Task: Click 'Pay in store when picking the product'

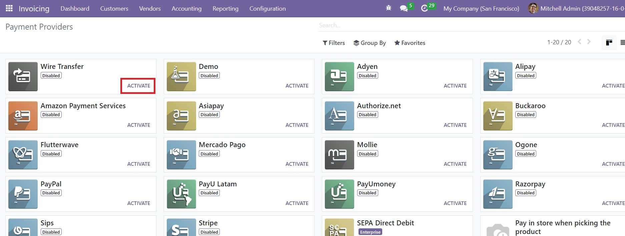Action: 563,227
